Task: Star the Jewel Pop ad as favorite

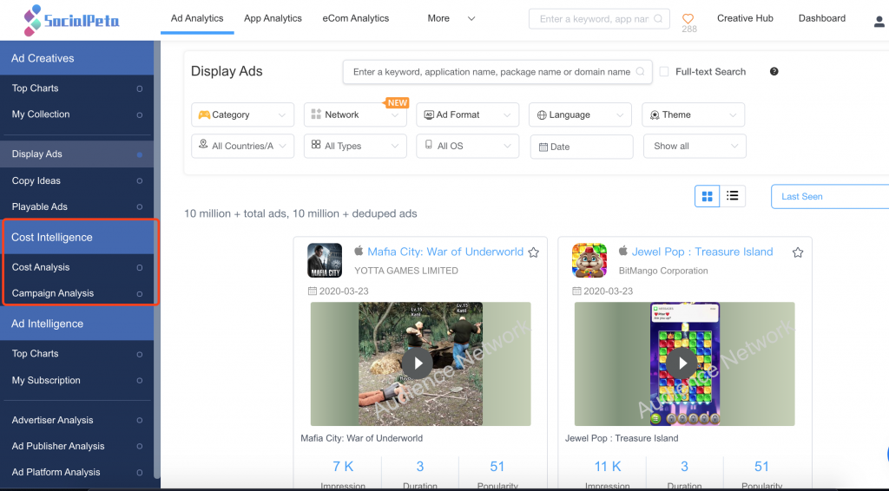Action: pos(798,252)
